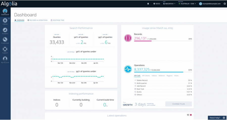Open the Docs link
Image resolution: width=227 pixels, height=120 pixels.
(x=157, y=4)
